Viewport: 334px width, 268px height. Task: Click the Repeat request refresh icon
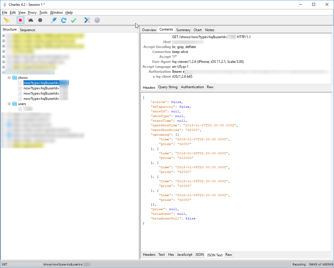63,20
